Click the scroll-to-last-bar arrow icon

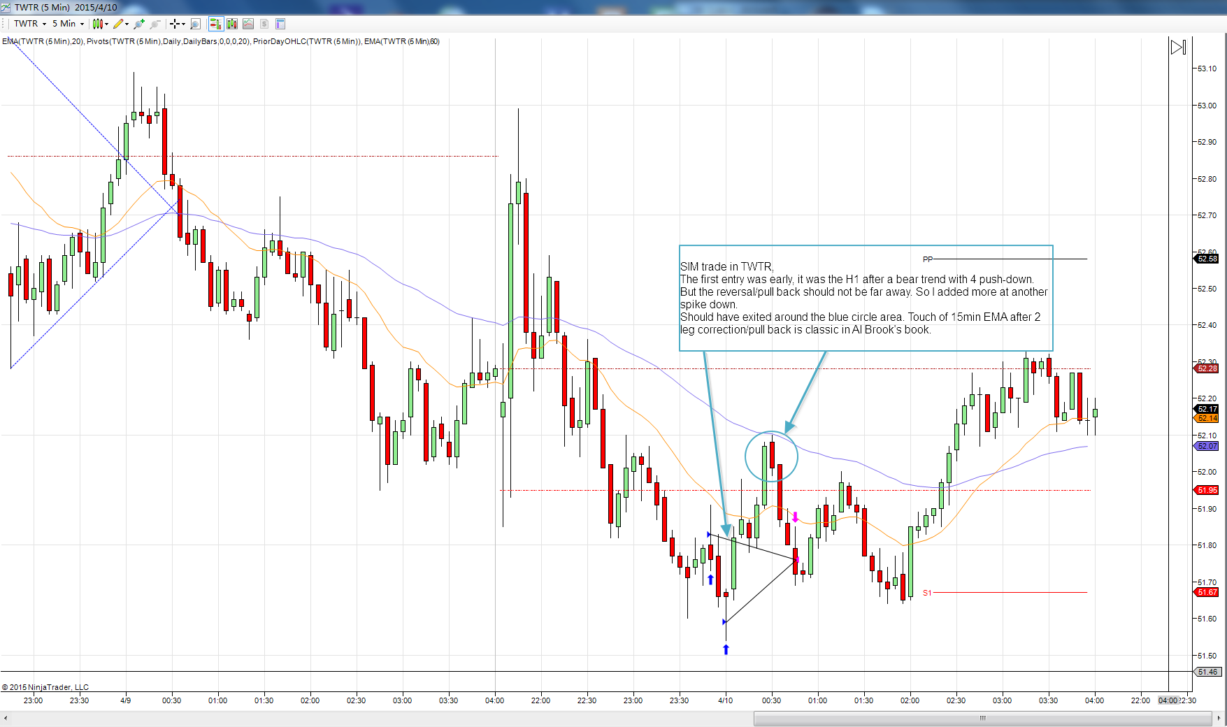(1178, 47)
